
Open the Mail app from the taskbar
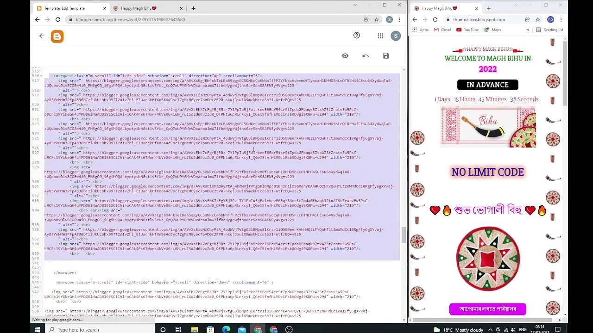(x=242, y=329)
